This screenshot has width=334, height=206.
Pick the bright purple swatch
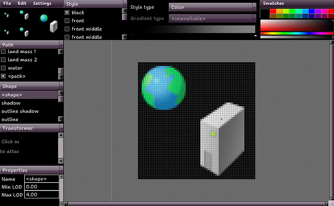pos(318,11)
